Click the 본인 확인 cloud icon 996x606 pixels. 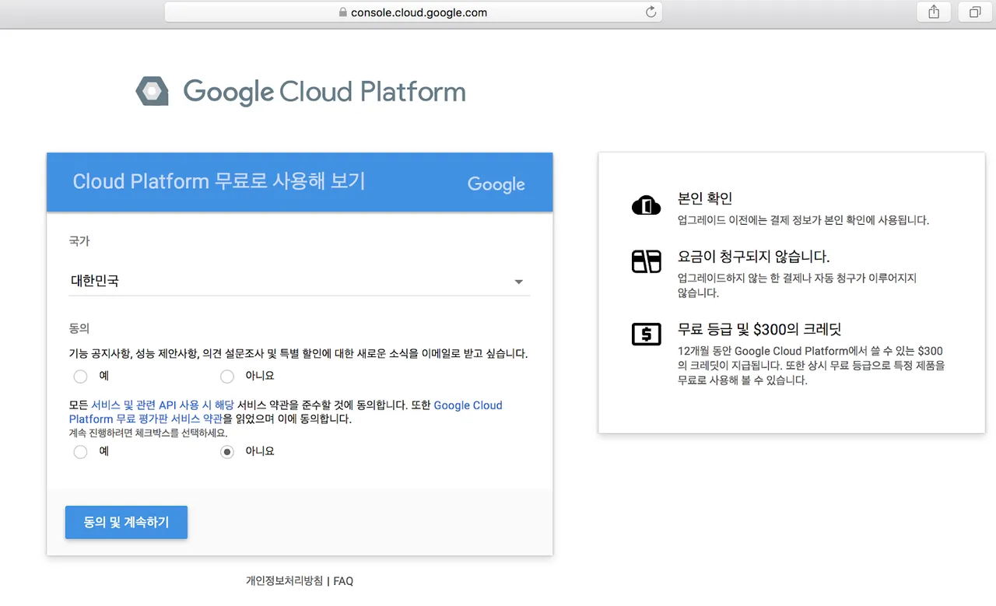click(x=646, y=205)
